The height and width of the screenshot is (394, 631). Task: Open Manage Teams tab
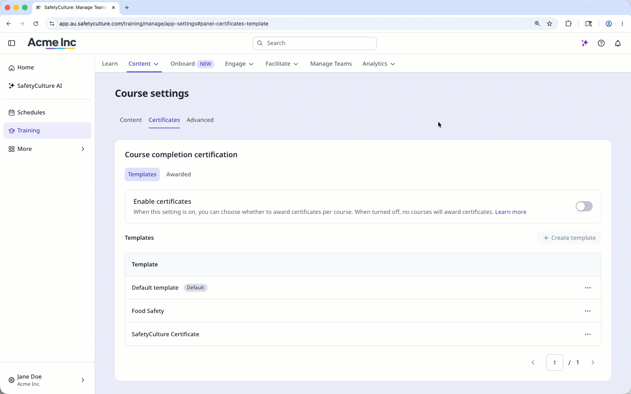[331, 64]
